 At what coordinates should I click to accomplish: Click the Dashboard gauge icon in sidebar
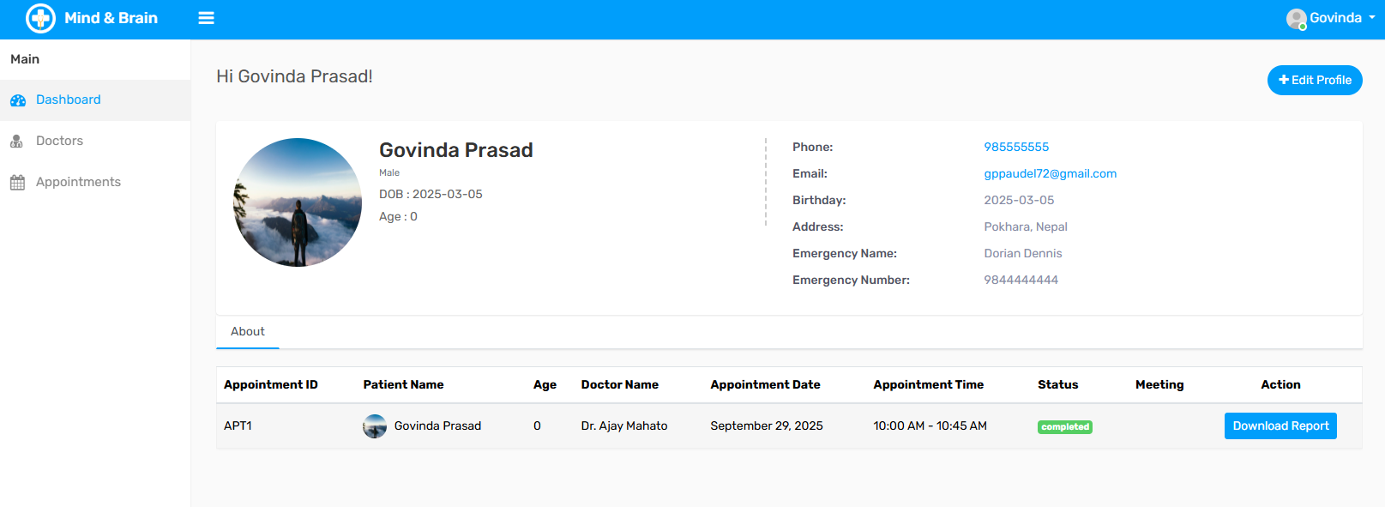pyautogui.click(x=18, y=100)
